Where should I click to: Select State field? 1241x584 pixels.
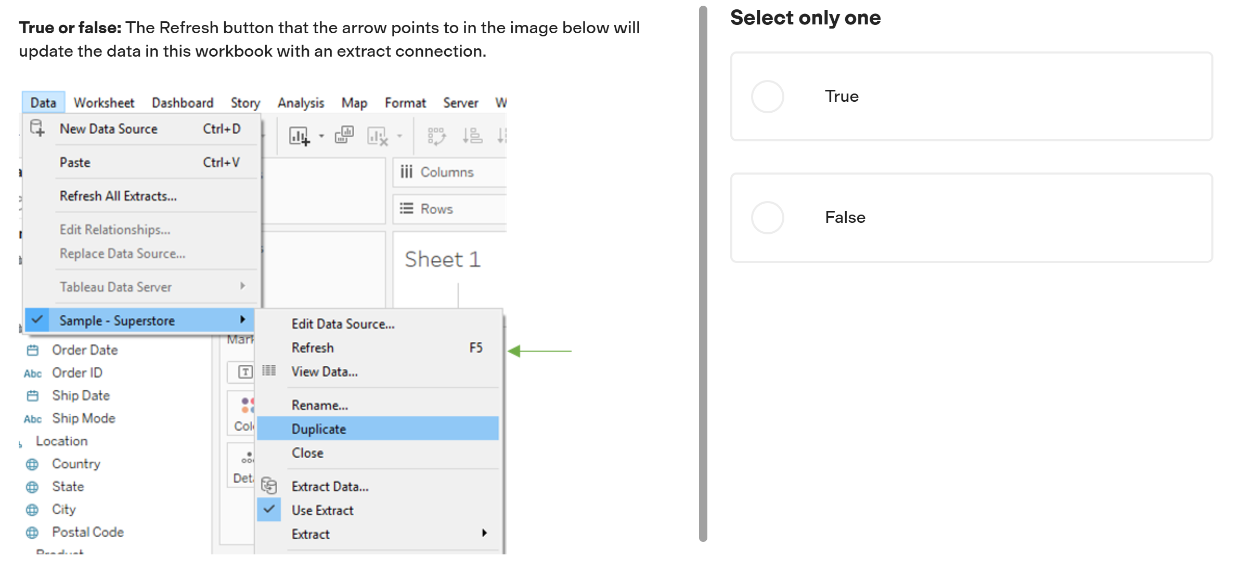[x=68, y=487]
